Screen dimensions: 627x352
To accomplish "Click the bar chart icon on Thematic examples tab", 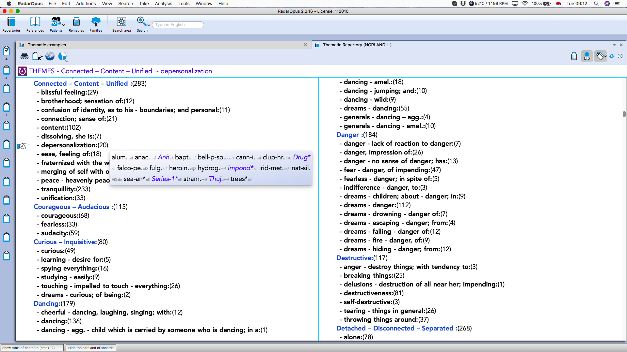I will point(22,45).
